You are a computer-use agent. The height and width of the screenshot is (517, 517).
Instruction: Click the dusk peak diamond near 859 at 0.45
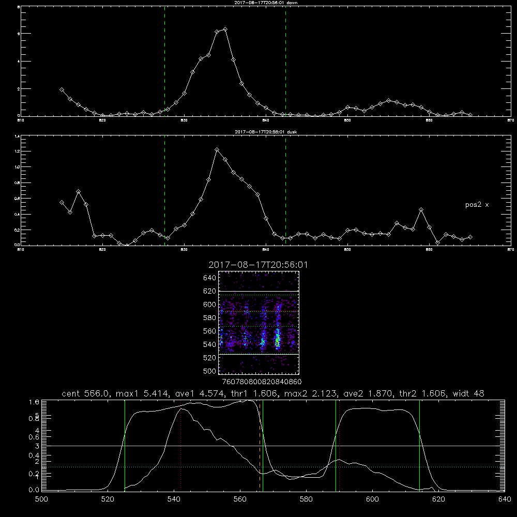421,210
